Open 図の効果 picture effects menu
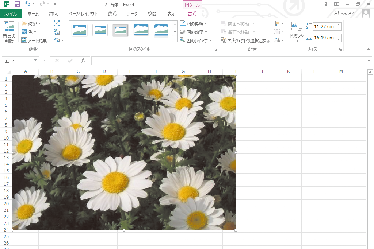The width and height of the screenshot is (374, 249). (x=194, y=32)
